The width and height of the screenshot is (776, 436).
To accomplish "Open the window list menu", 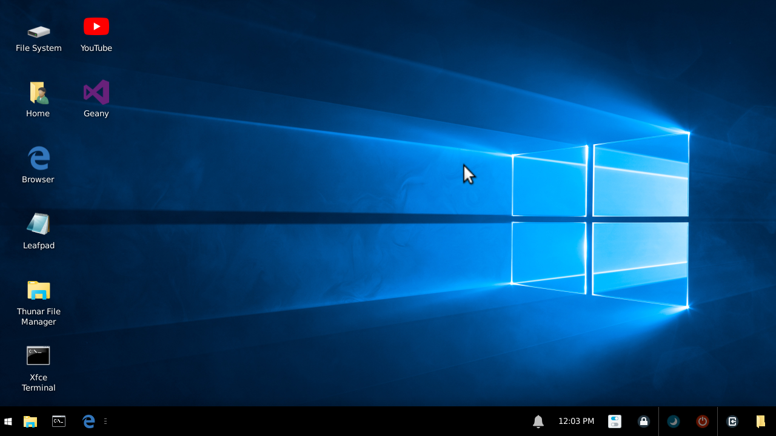I will pyautogui.click(x=105, y=421).
